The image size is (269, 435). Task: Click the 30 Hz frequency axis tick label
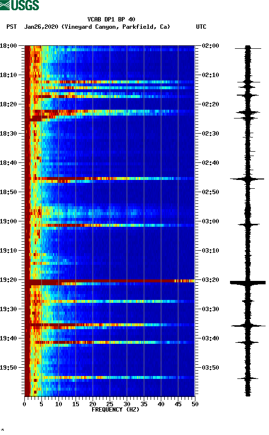click(x=127, y=404)
